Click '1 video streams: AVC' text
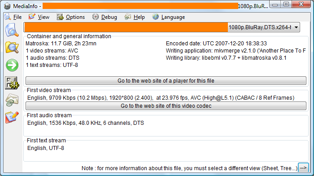 [x=52, y=51]
